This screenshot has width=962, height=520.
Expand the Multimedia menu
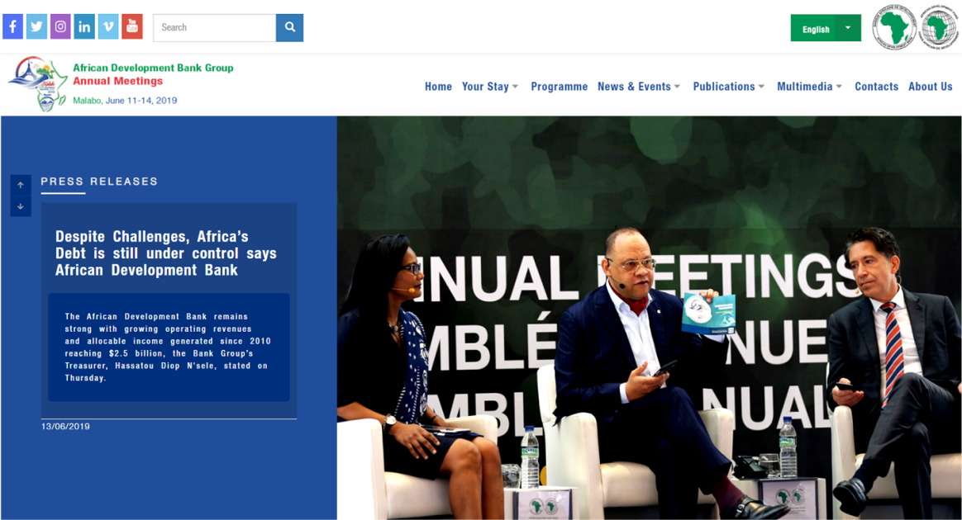[x=809, y=87]
